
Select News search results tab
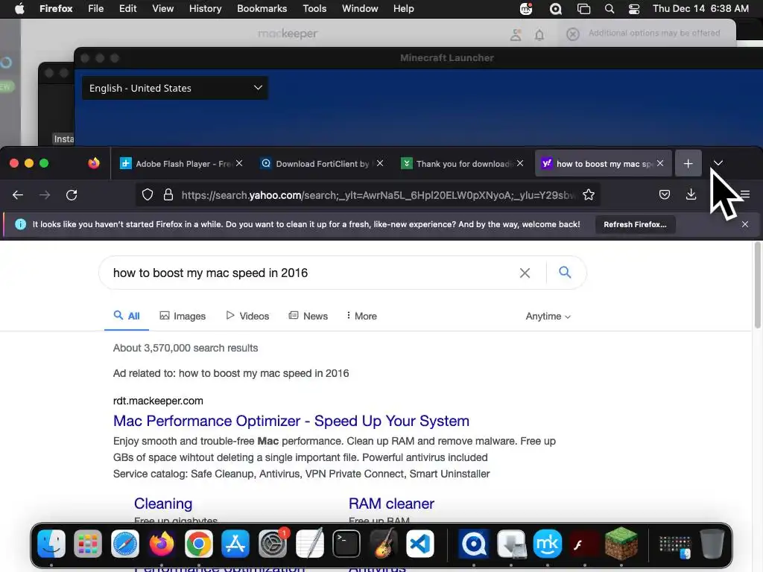[308, 316]
